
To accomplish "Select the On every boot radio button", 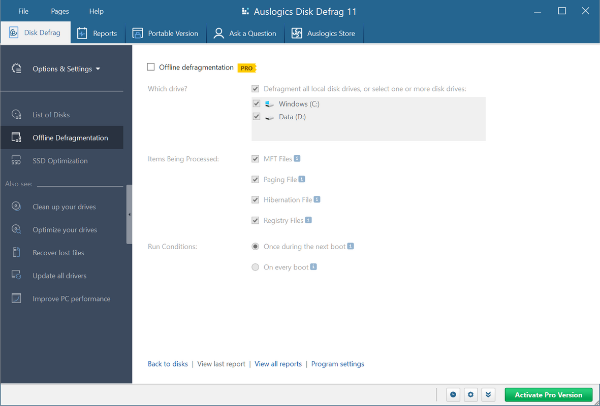I will tap(255, 267).
